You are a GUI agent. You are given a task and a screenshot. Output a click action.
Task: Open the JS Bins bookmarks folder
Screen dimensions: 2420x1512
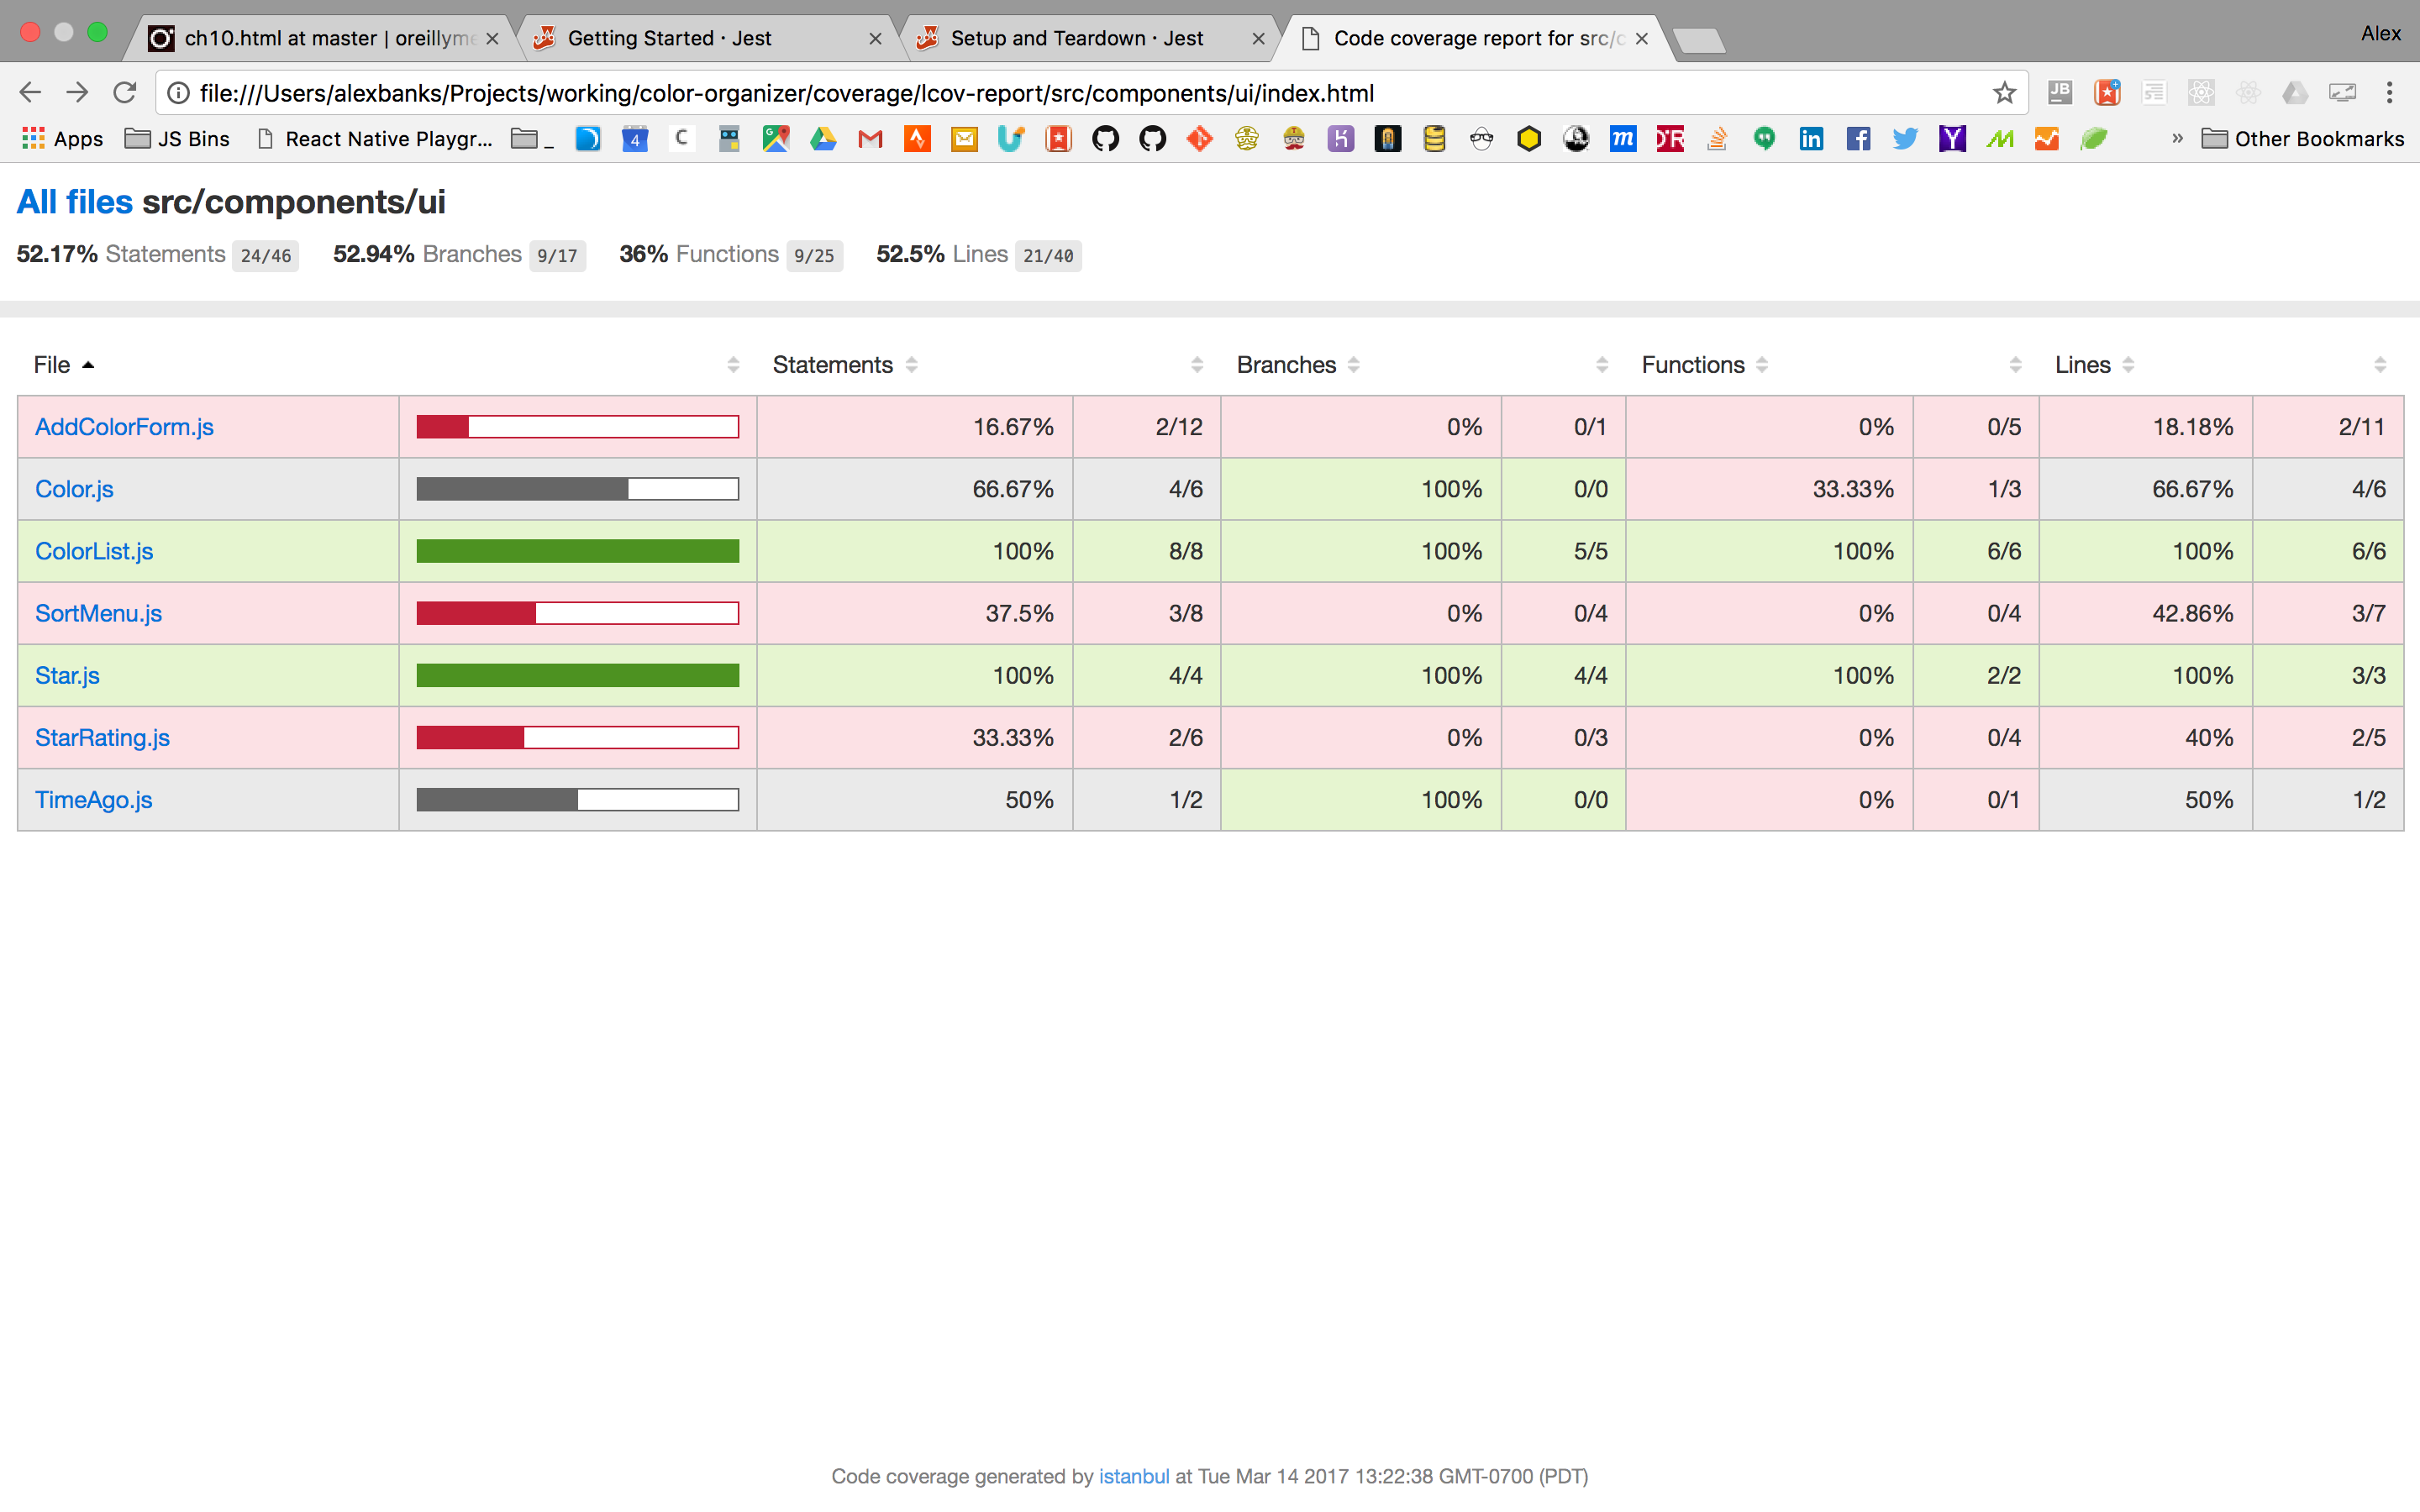coord(177,139)
